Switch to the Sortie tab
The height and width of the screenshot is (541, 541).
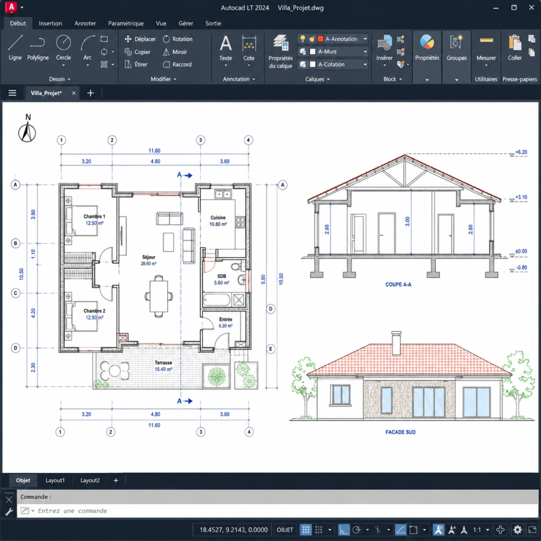213,23
